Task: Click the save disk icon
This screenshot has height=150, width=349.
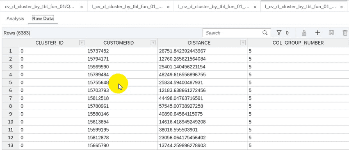Action: click(x=331, y=33)
